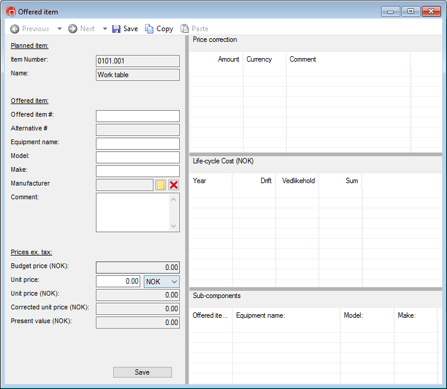Browse for manufacturer with folder icon
This screenshot has height=389, width=447.
point(161,186)
